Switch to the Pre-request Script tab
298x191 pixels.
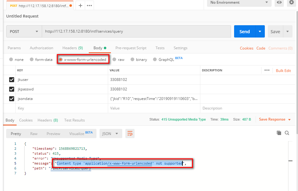[131, 48]
